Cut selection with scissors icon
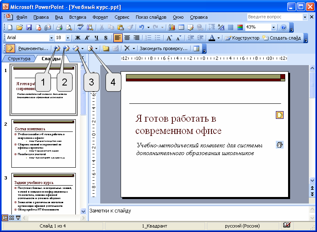The height and width of the screenshot is (232, 317). point(102,27)
